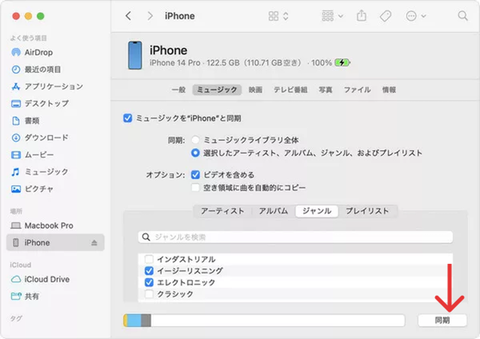Open デスクトップ in the sidebar
This screenshot has height=339, width=480.
(40, 103)
